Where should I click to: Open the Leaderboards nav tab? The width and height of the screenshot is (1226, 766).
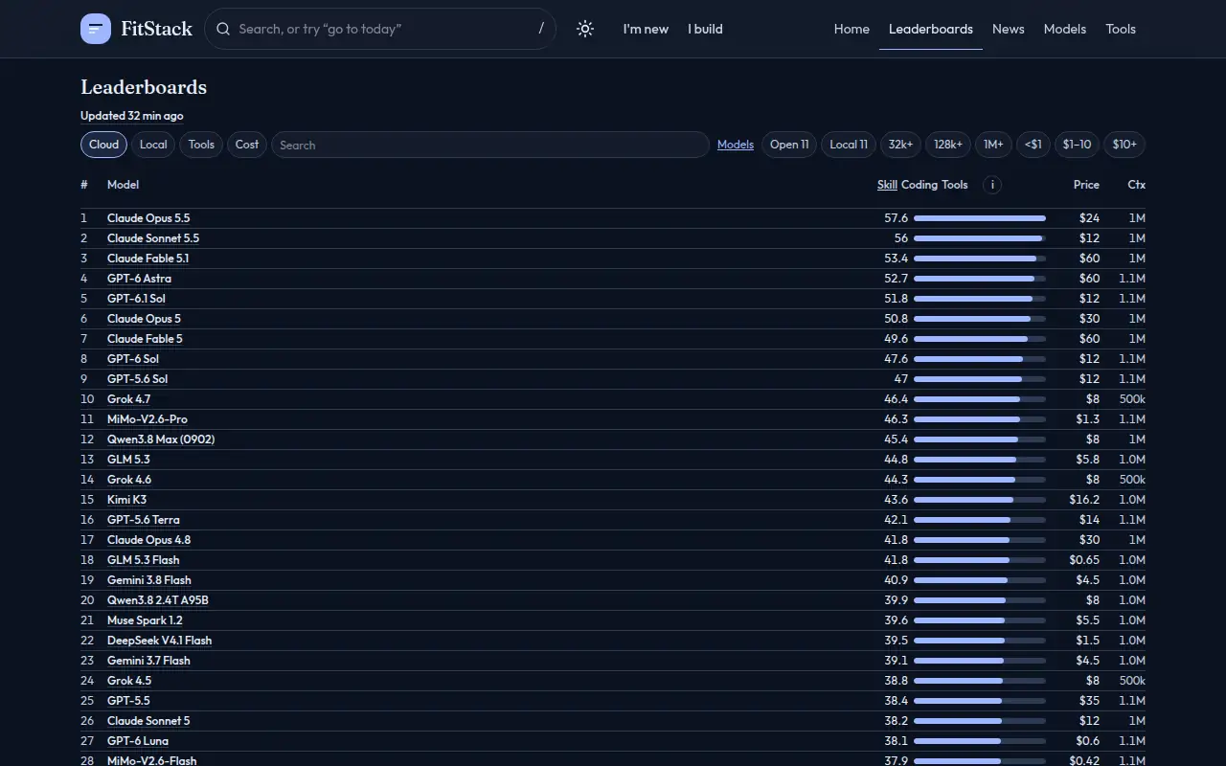tap(931, 29)
